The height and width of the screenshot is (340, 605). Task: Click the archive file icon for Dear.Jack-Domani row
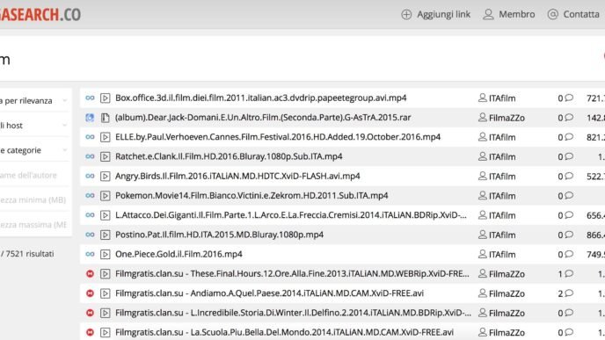click(105, 118)
